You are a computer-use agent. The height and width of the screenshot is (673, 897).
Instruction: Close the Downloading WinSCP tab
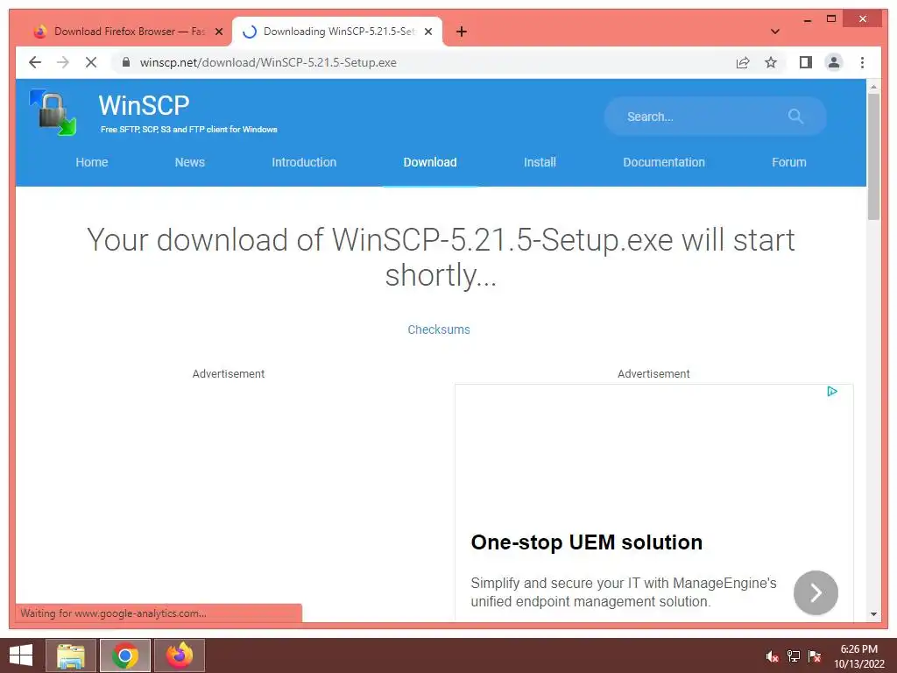pos(427,32)
